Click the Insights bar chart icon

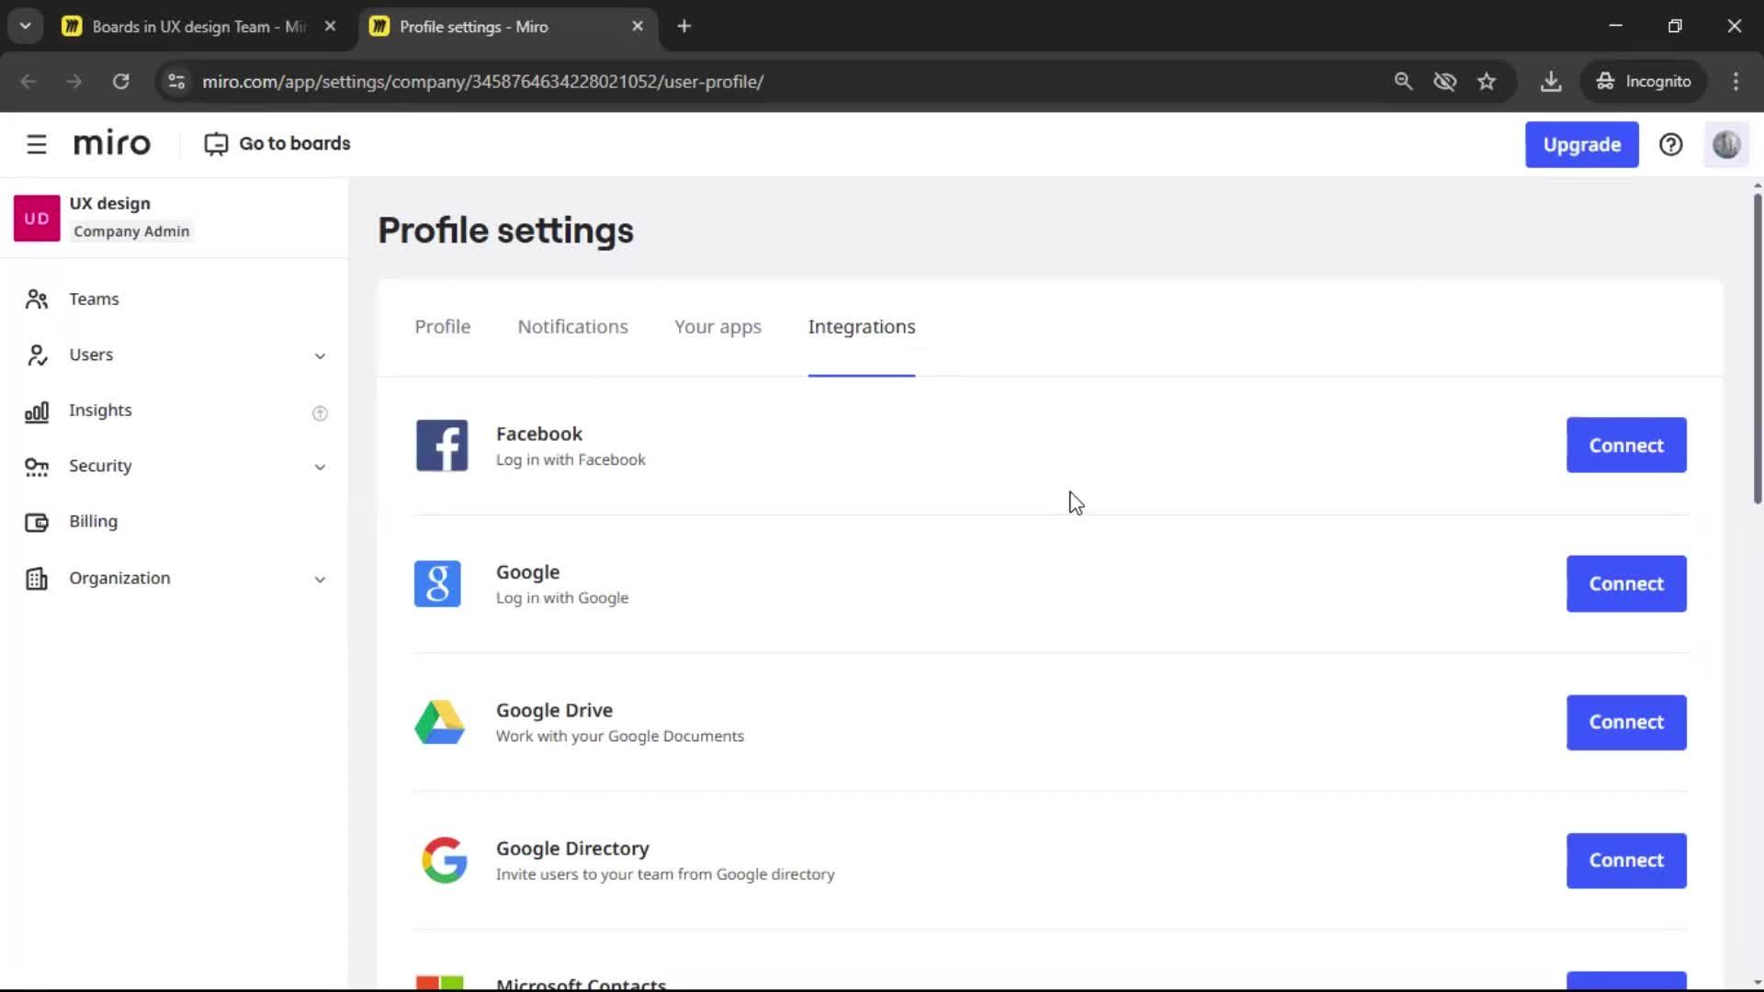pyautogui.click(x=37, y=411)
